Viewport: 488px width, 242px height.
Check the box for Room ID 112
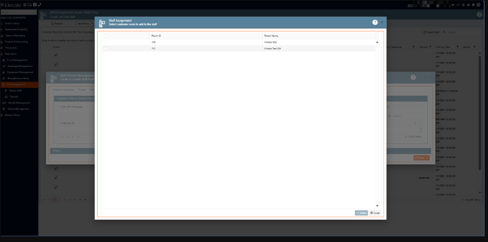click(106, 49)
